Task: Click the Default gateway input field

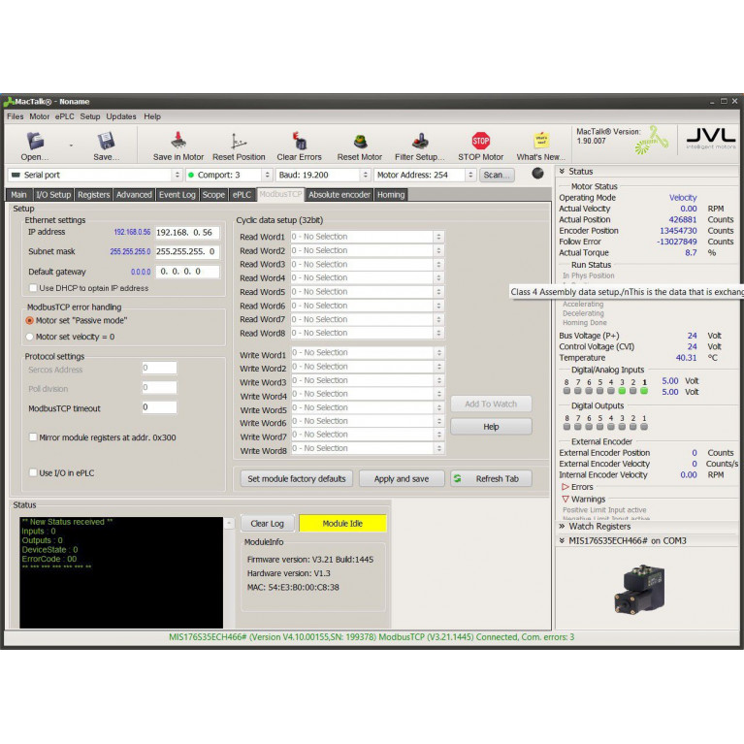Action: (x=187, y=272)
